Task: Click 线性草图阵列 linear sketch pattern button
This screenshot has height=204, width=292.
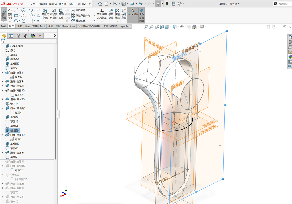Action: [x=81, y=15]
